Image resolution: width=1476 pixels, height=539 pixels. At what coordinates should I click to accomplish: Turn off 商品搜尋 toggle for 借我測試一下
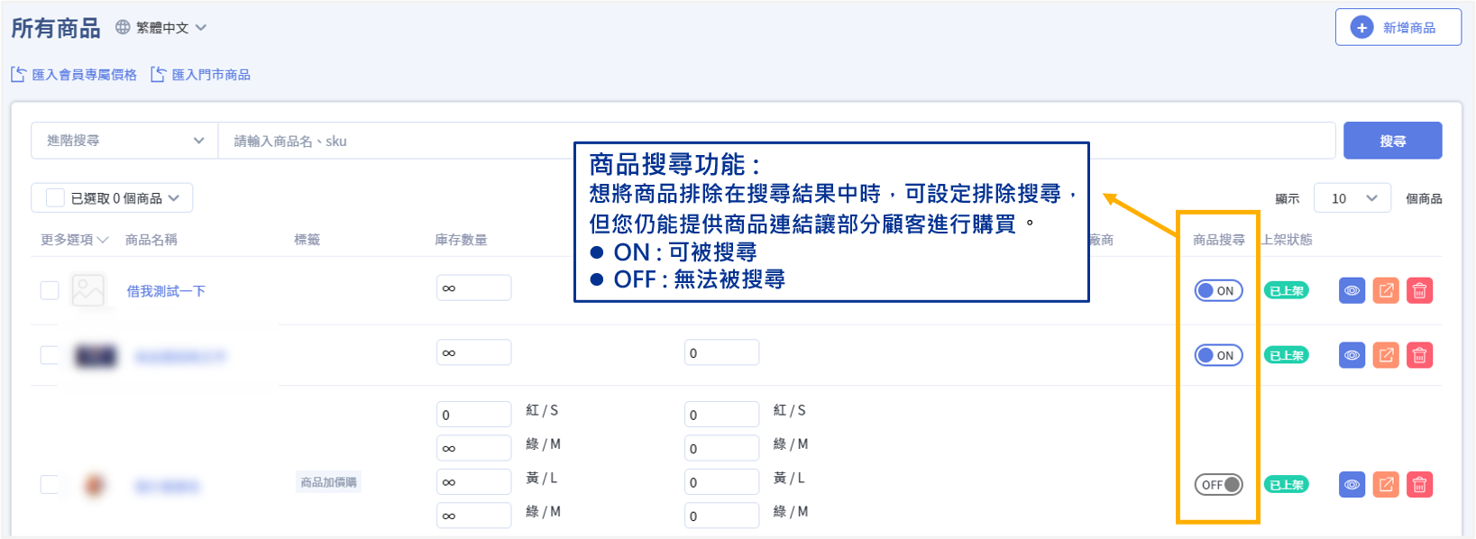(1218, 291)
